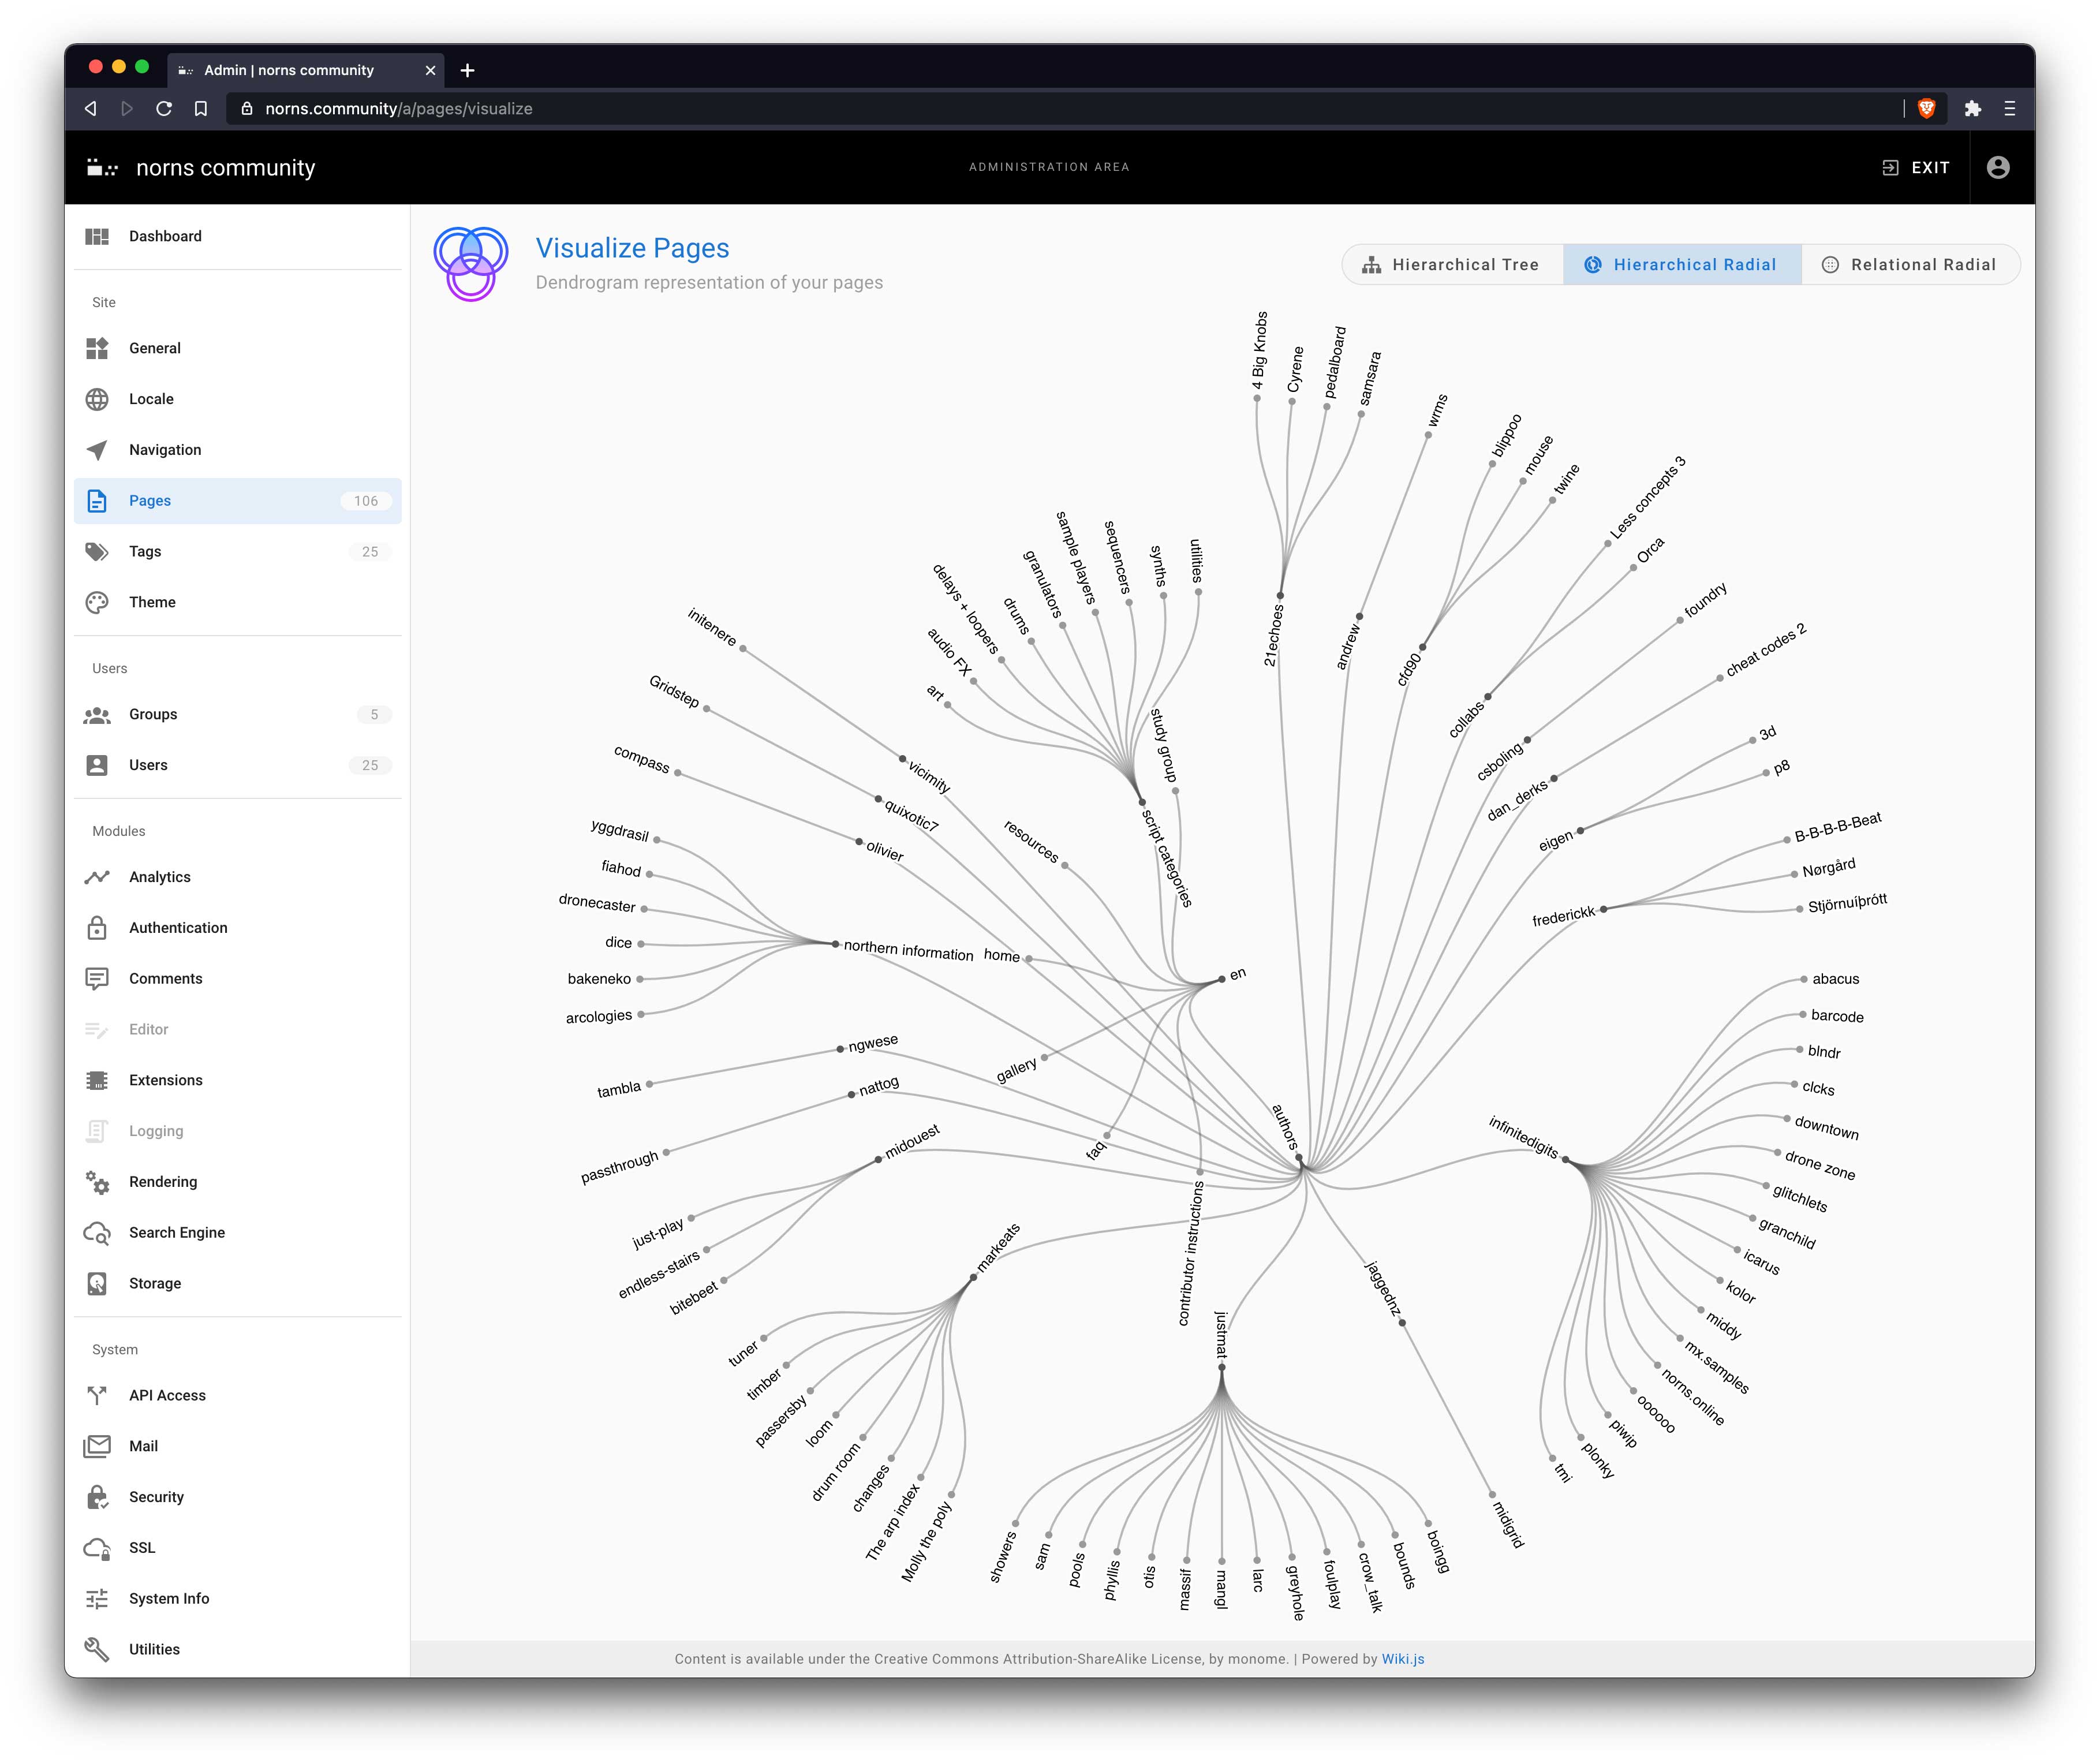Click the Groups people icon
This screenshot has width=2100, height=1763.
(97, 715)
